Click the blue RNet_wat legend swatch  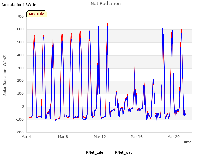tap(110, 153)
